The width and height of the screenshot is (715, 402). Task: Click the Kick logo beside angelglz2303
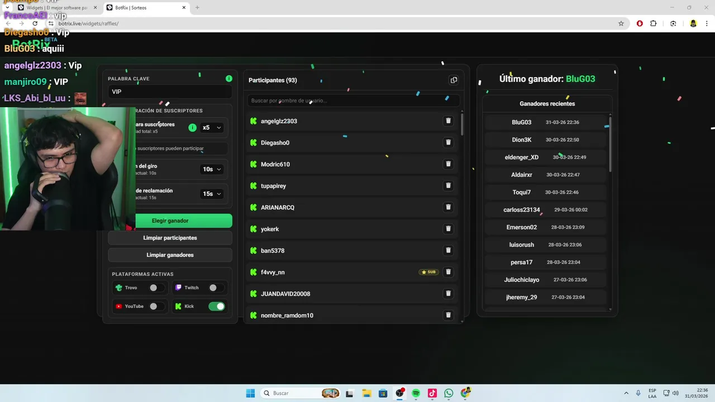(x=253, y=121)
